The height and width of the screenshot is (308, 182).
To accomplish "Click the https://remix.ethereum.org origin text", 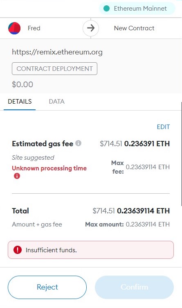I will (x=57, y=52).
